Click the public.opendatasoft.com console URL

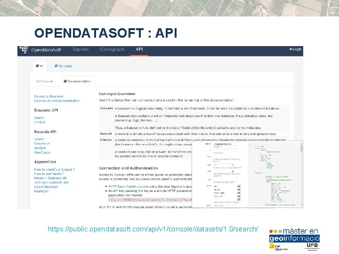[x=153, y=229]
